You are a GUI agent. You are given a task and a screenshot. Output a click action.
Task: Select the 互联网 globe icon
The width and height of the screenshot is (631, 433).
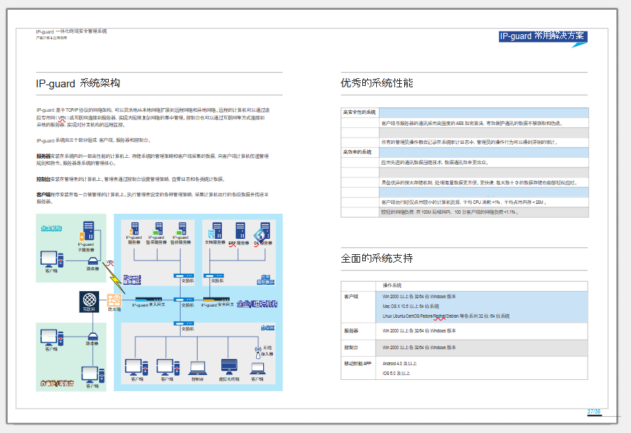click(89, 302)
